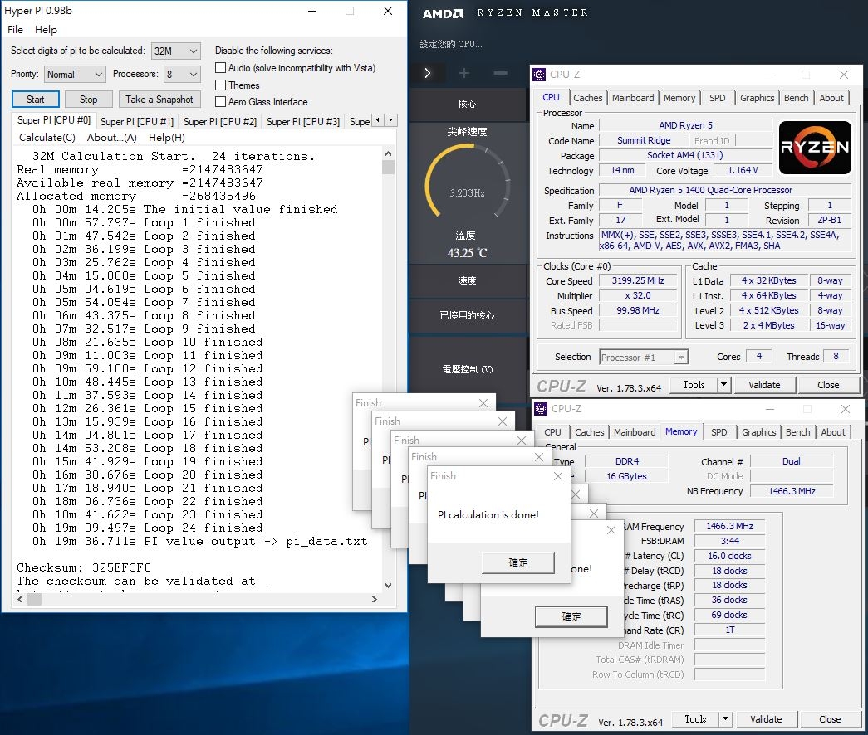The height and width of the screenshot is (735, 868).
Task: Click horizontal scroll left arrow in output
Action: click(21, 599)
